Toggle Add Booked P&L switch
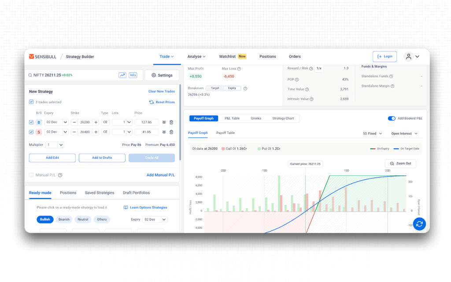This screenshot has height=282, width=451. click(392, 118)
